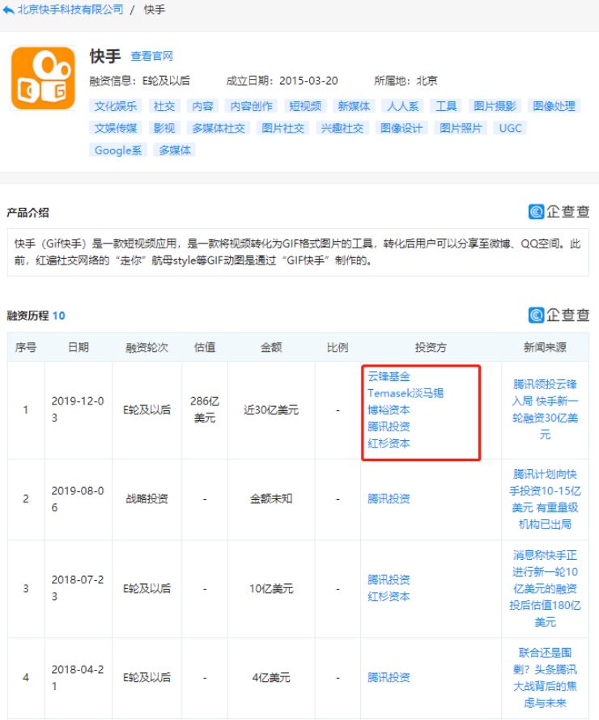Select the 社交 tag
The width and height of the screenshot is (599, 720).
coord(164,106)
